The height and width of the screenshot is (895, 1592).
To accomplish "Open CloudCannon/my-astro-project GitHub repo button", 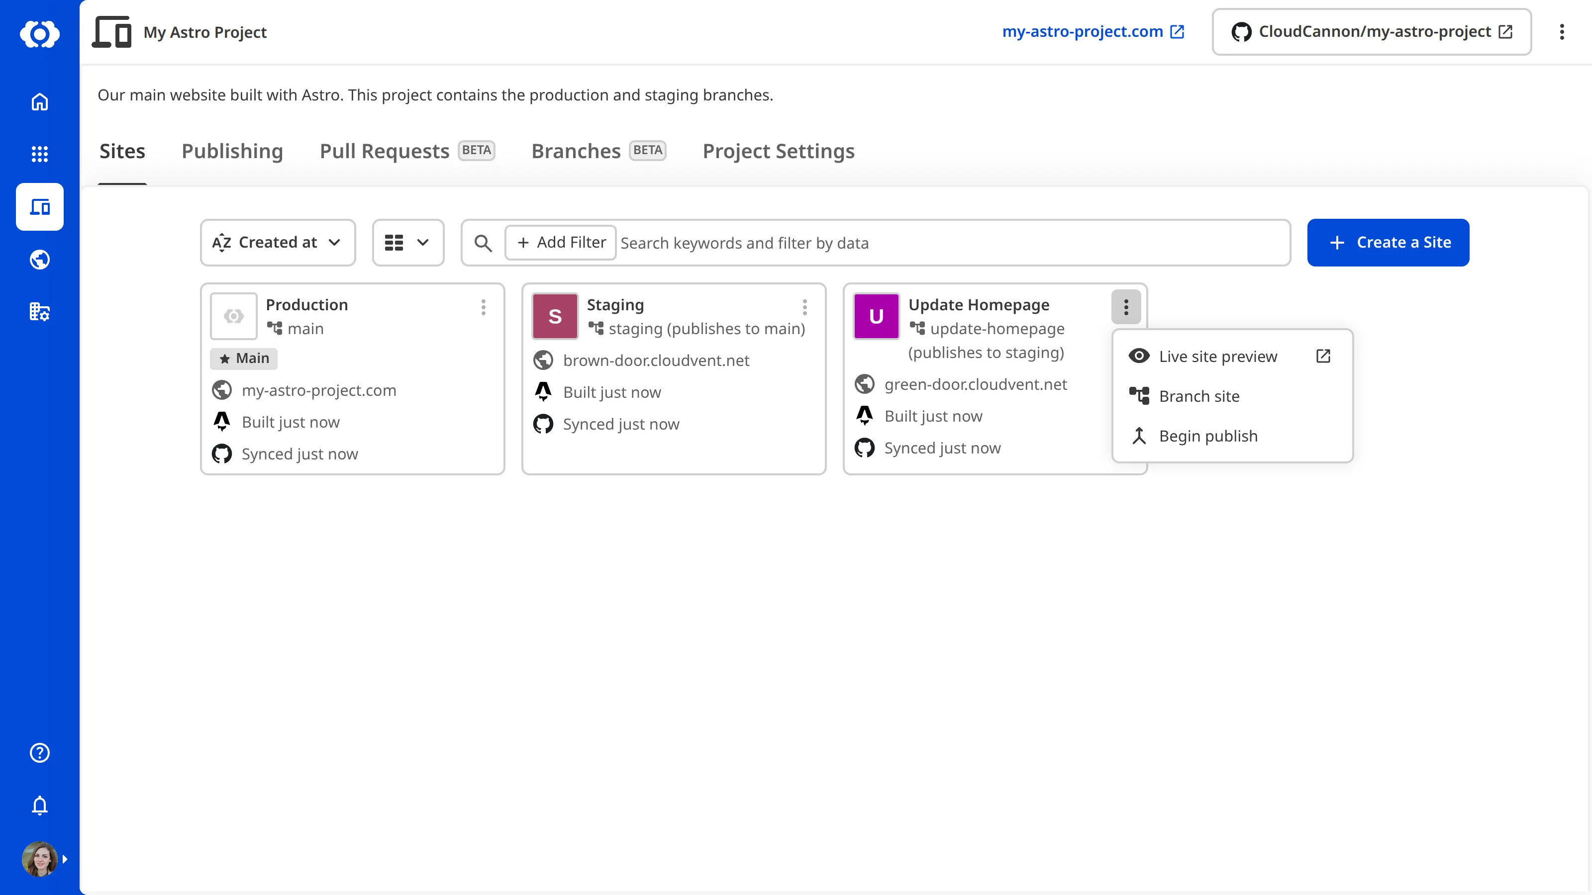I will click(1372, 32).
